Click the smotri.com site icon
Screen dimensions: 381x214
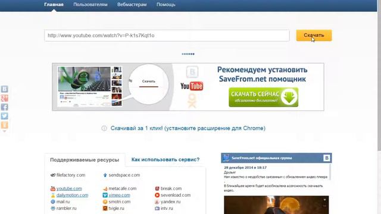pos(105,202)
